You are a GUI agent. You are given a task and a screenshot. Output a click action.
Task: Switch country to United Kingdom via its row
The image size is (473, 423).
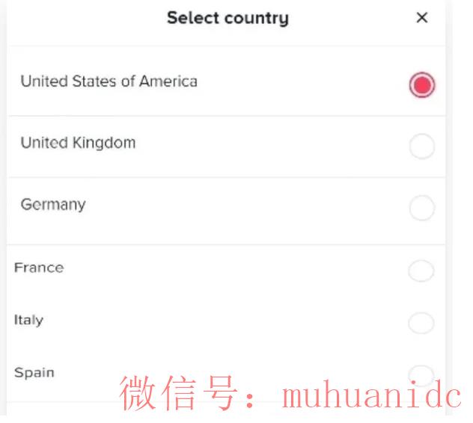click(x=225, y=146)
